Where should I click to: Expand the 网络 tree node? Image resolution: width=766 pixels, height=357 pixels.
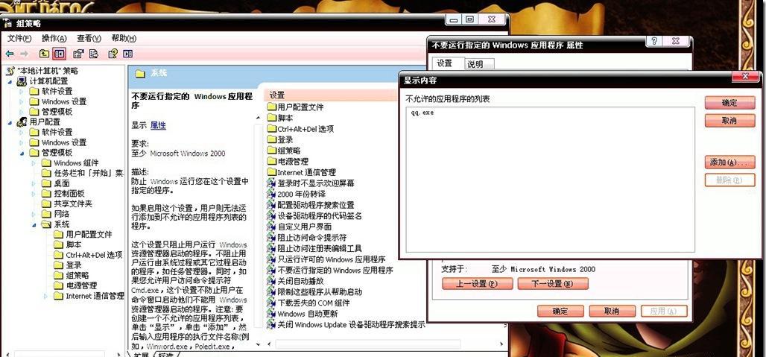(x=34, y=215)
